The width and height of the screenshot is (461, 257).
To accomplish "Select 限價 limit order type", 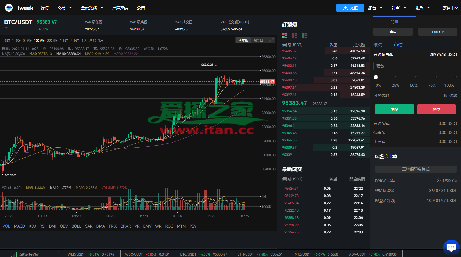I will [x=378, y=45].
